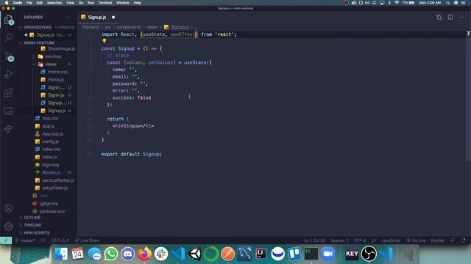Select the Signup.js editor tab
Image resolution: width=471 pixels, height=264 pixels.
pos(99,18)
